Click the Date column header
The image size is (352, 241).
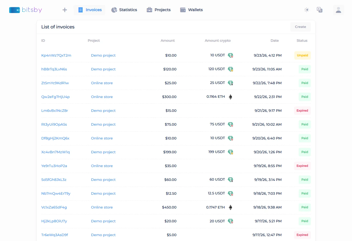point(275,41)
